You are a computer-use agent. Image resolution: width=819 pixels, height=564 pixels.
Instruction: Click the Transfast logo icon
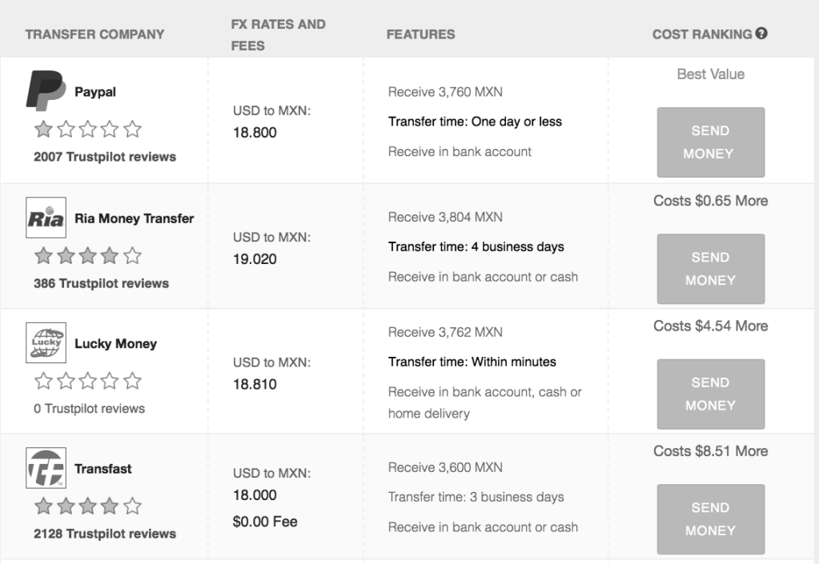pyautogui.click(x=46, y=468)
